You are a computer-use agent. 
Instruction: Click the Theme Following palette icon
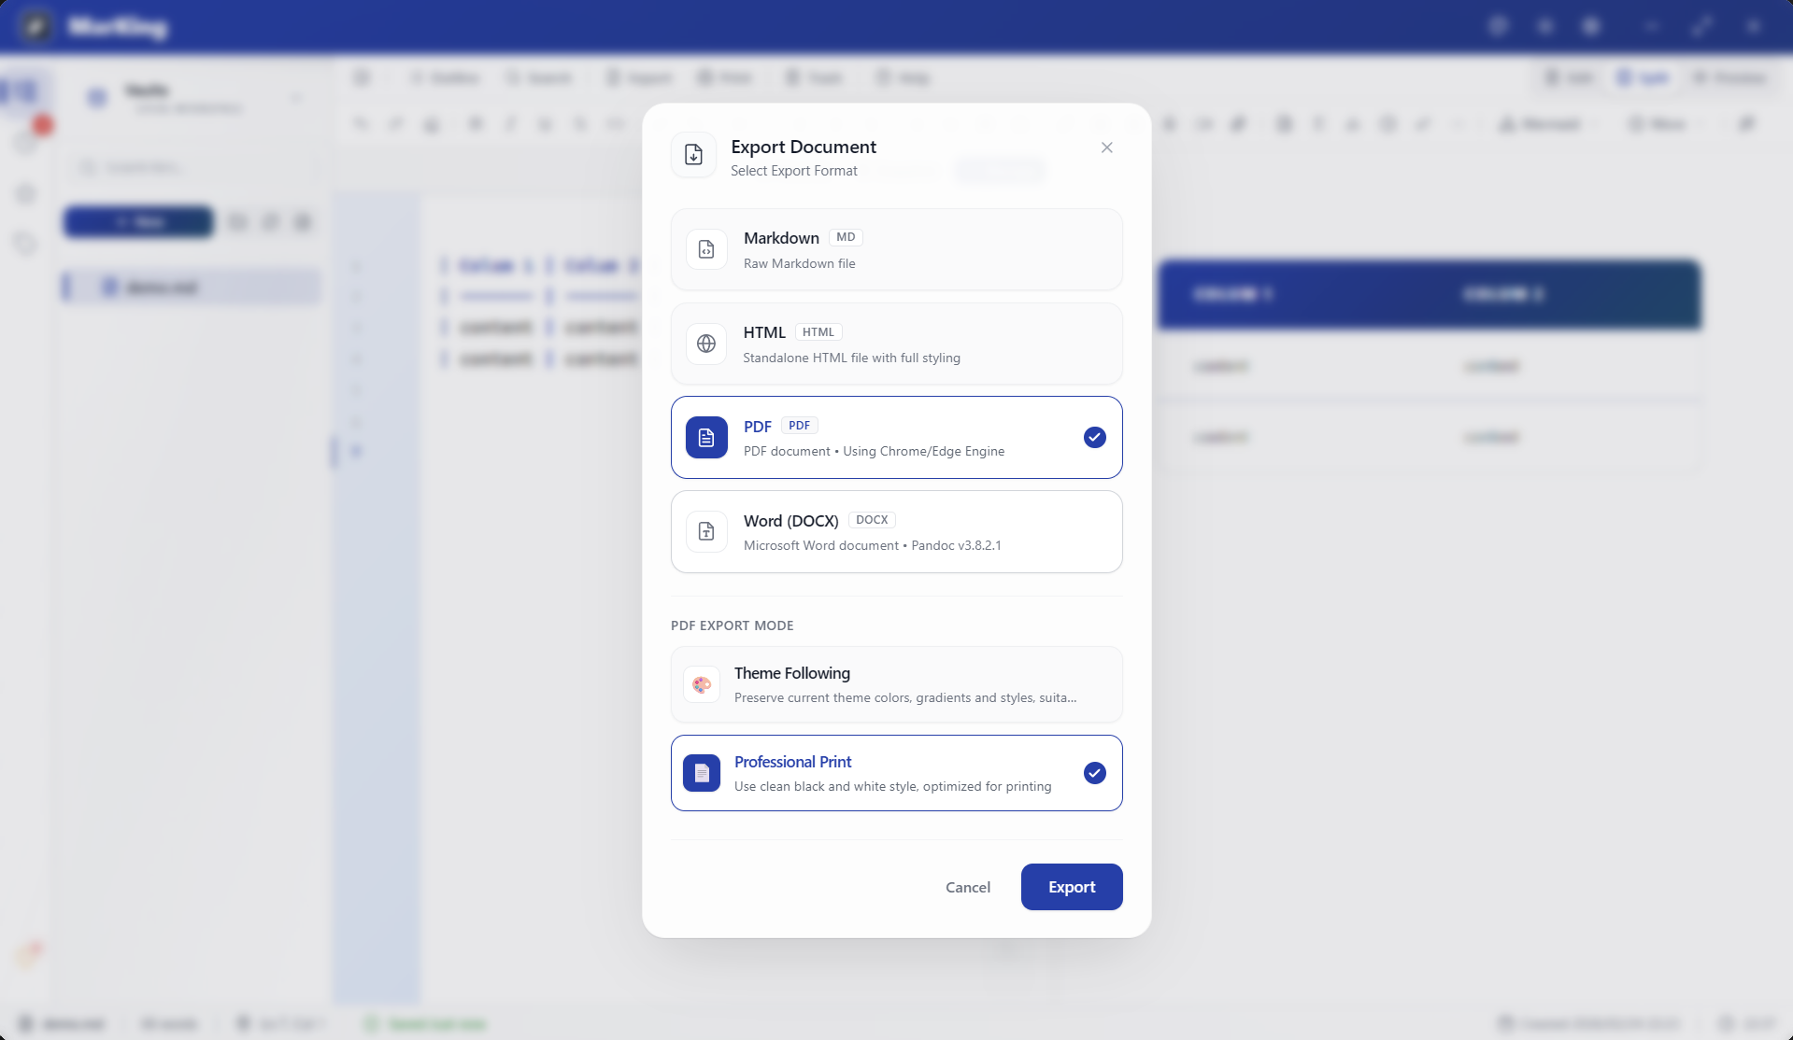[702, 685]
